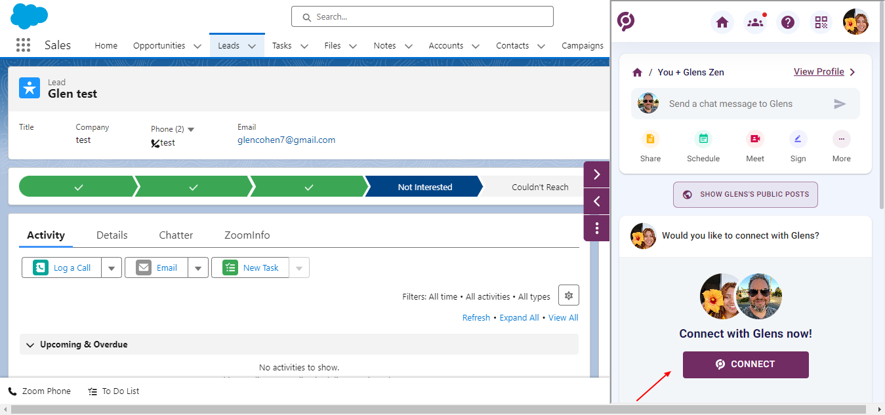Focus the global Search field
This screenshot has width=885, height=415.
pos(422,16)
